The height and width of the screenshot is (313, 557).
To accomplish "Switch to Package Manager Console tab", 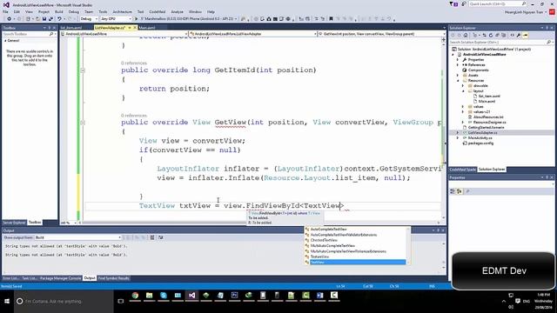I will (x=60, y=278).
